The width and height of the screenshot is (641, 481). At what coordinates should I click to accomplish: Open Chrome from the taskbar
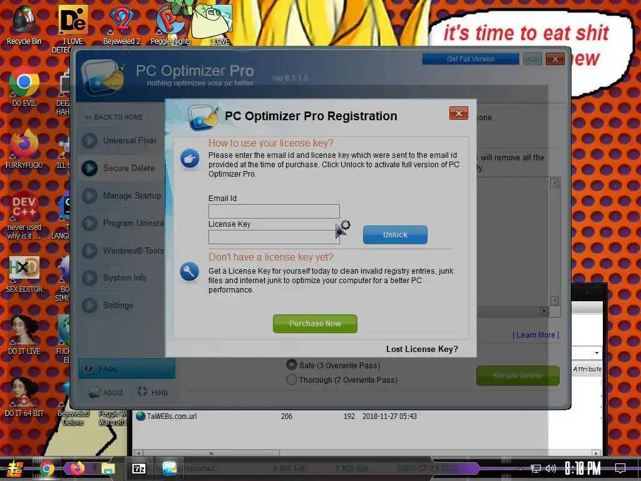[47, 468]
